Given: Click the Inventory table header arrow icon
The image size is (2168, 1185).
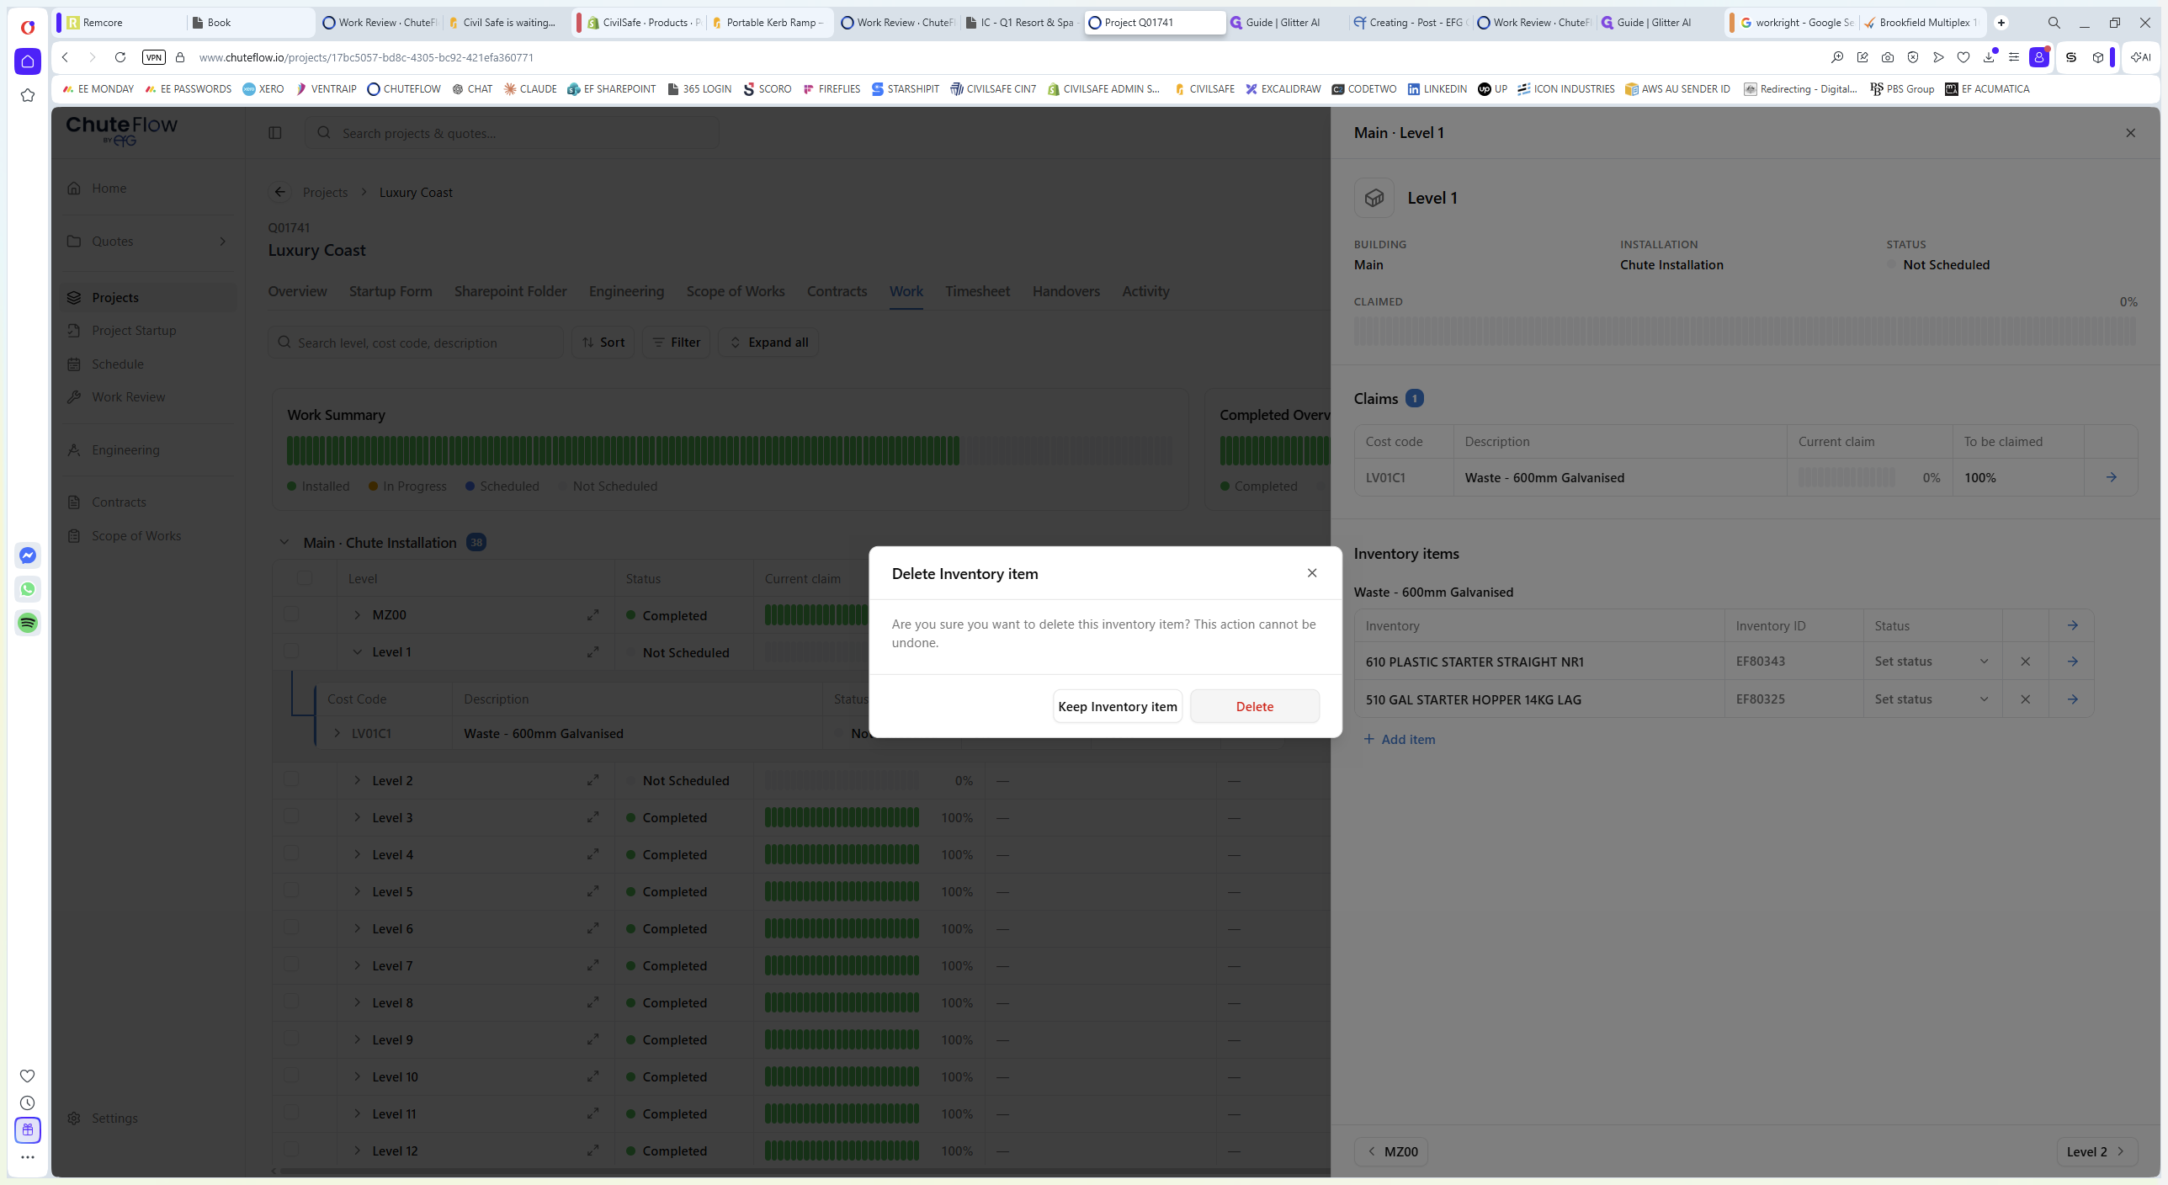Looking at the screenshot, I should coord(2072,625).
